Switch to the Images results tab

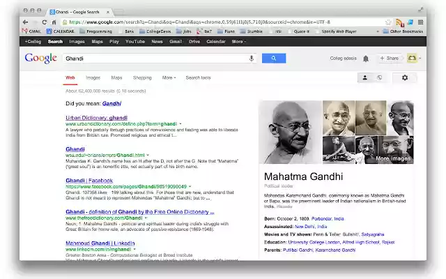93,77
